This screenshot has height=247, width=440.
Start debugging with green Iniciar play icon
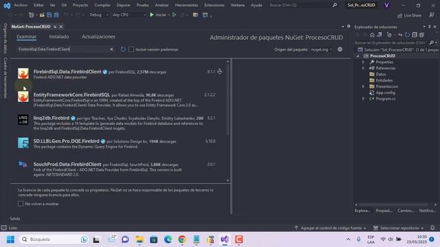(x=152, y=15)
